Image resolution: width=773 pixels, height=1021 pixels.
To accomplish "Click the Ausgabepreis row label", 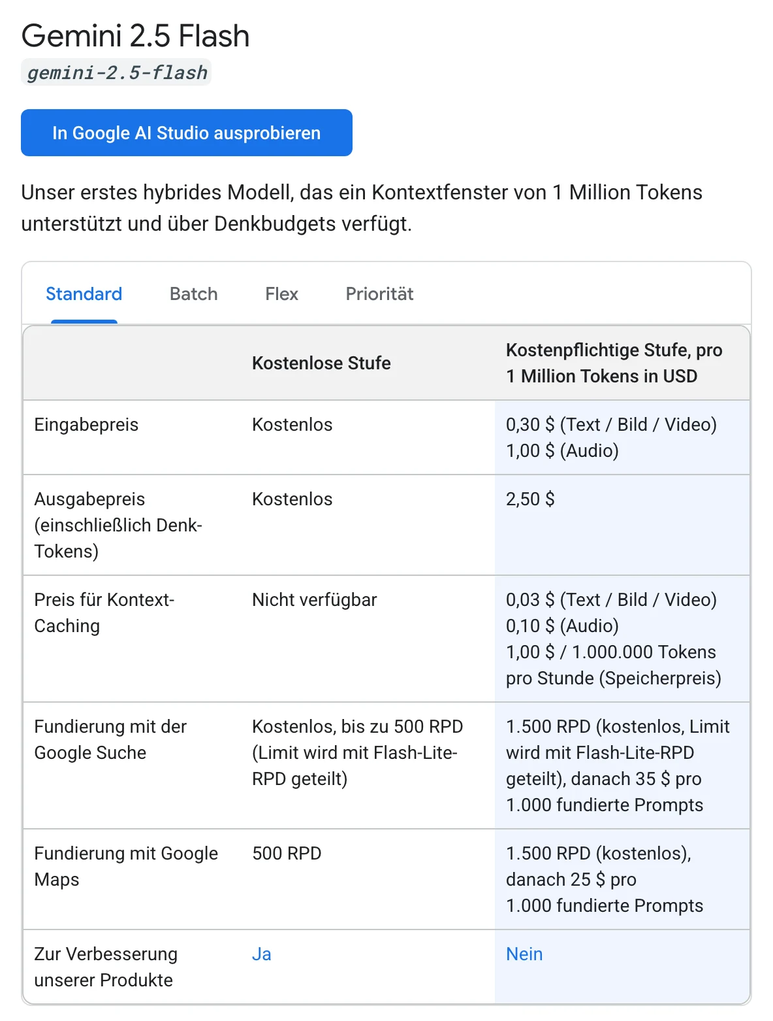I will (118, 525).
